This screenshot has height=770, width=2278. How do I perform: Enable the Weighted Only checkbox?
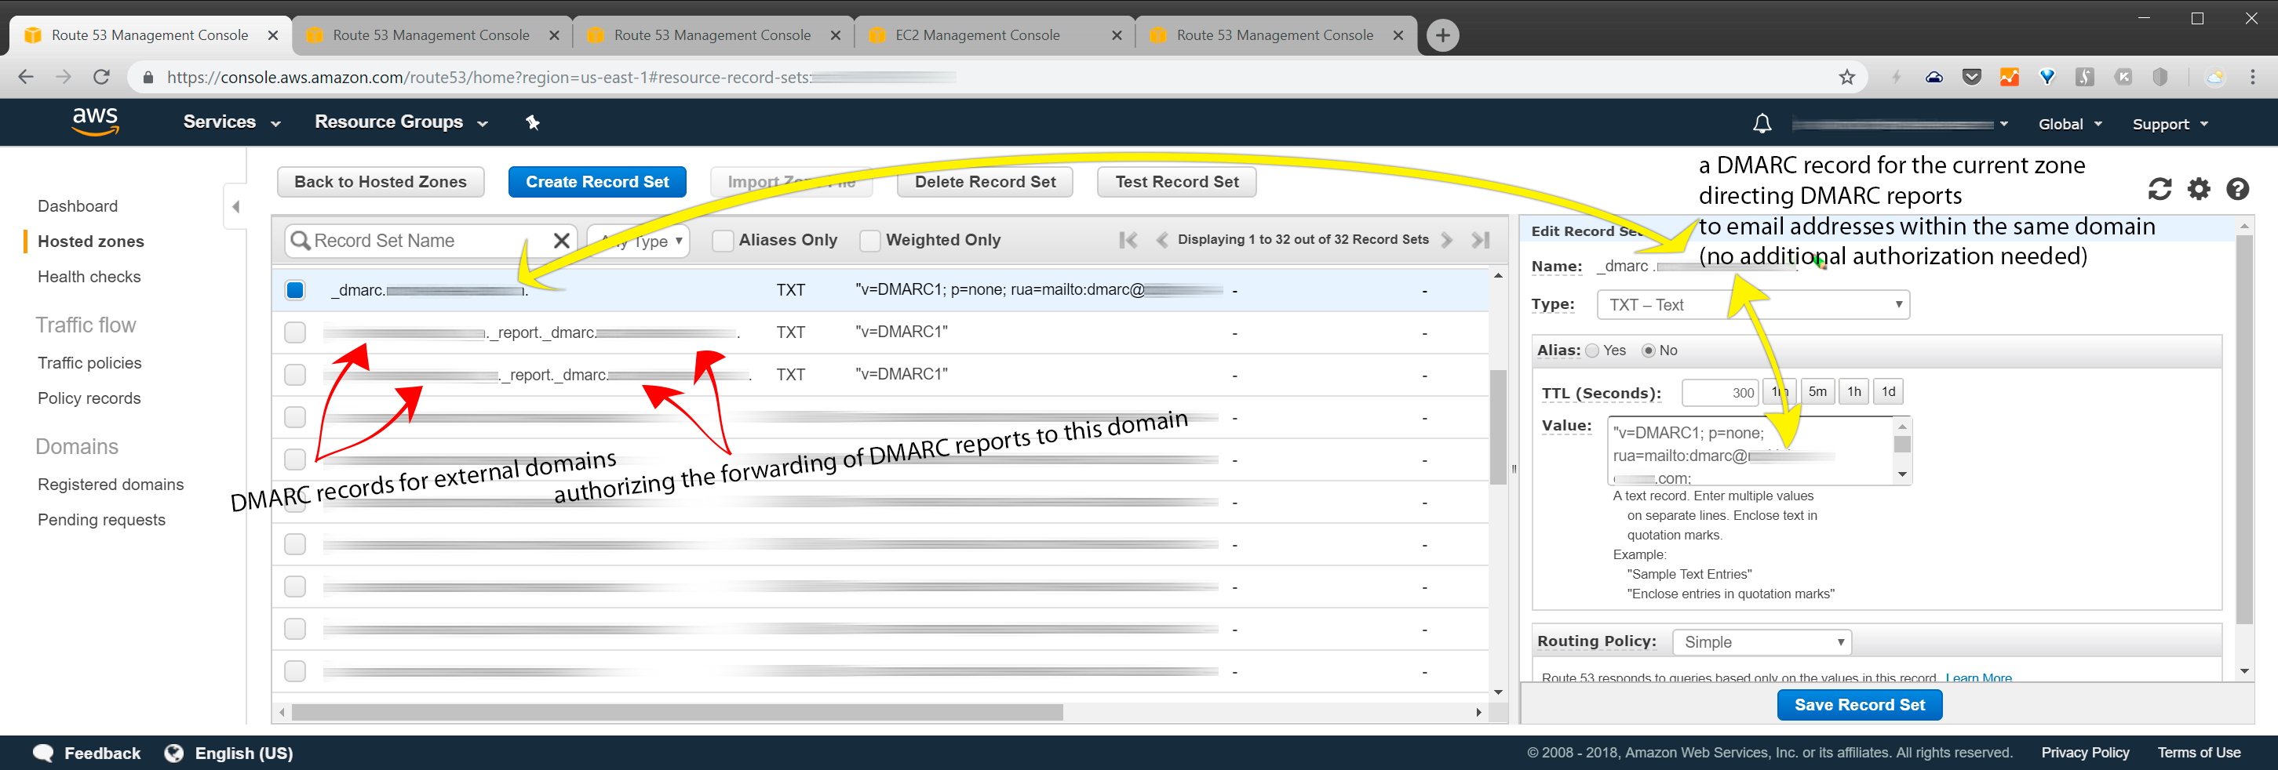point(870,241)
